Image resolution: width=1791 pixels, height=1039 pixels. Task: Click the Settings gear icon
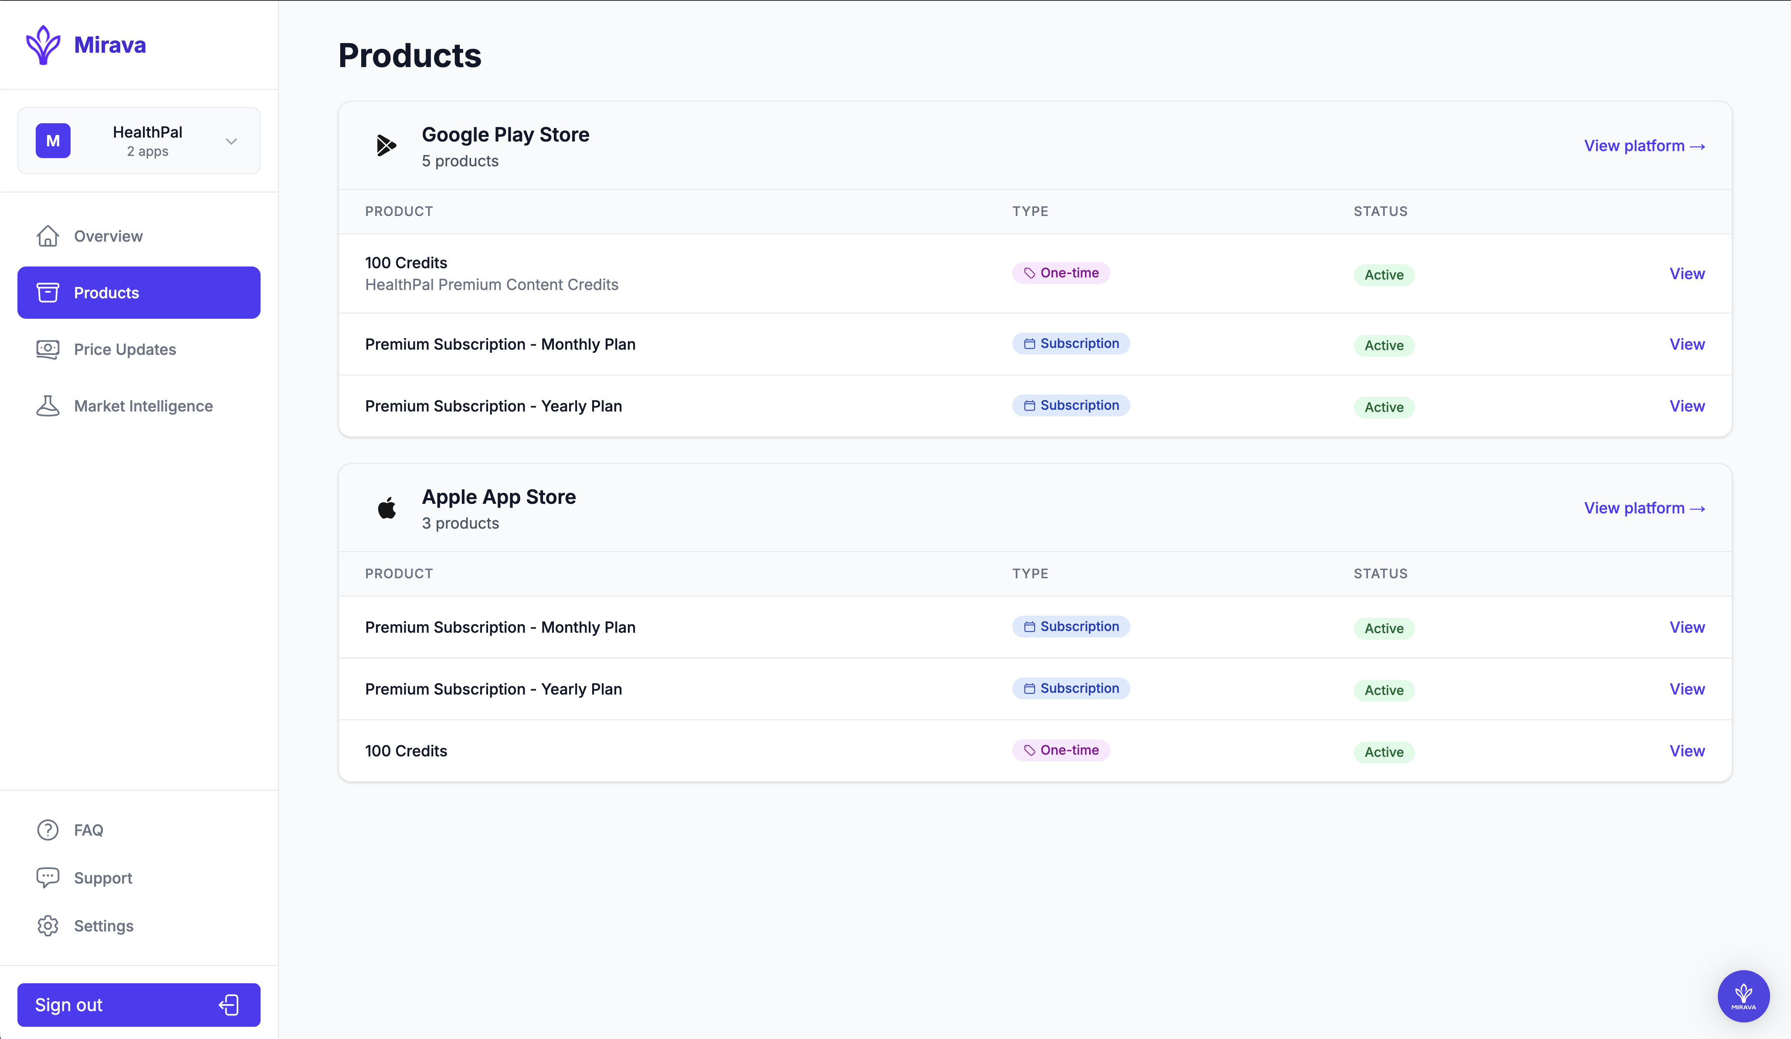click(47, 925)
